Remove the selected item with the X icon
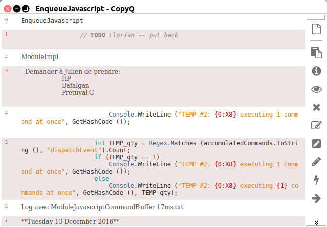This screenshot has height=227, width=327. pyautogui.click(x=316, y=107)
